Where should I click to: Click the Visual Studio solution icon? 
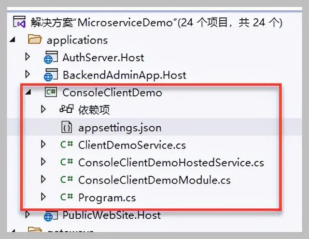19,23
